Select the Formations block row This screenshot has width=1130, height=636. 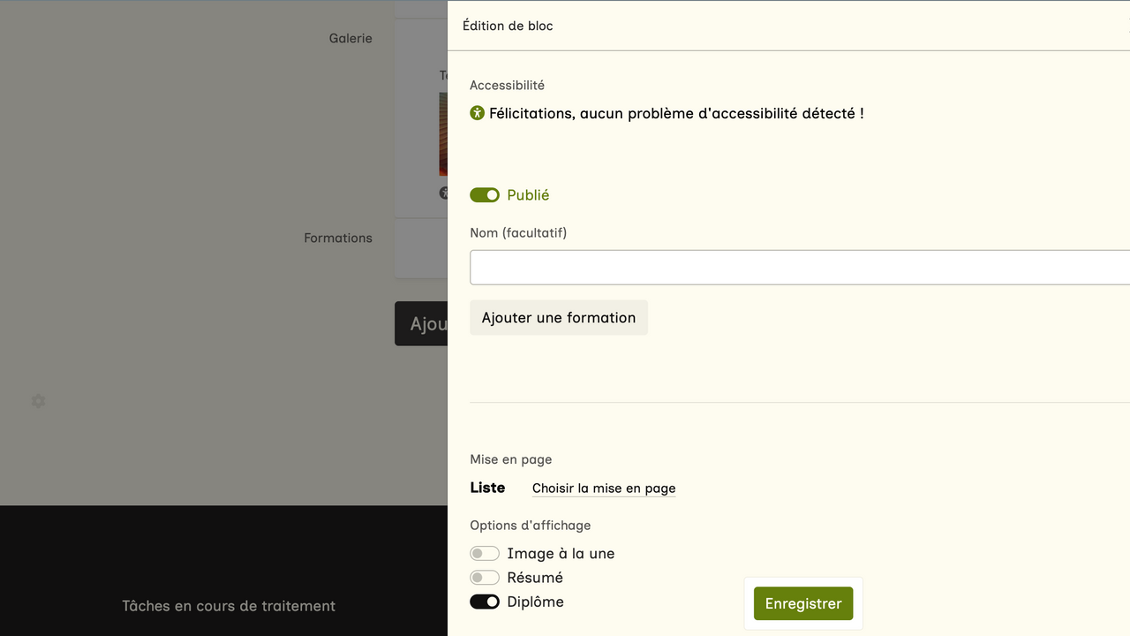pos(338,238)
